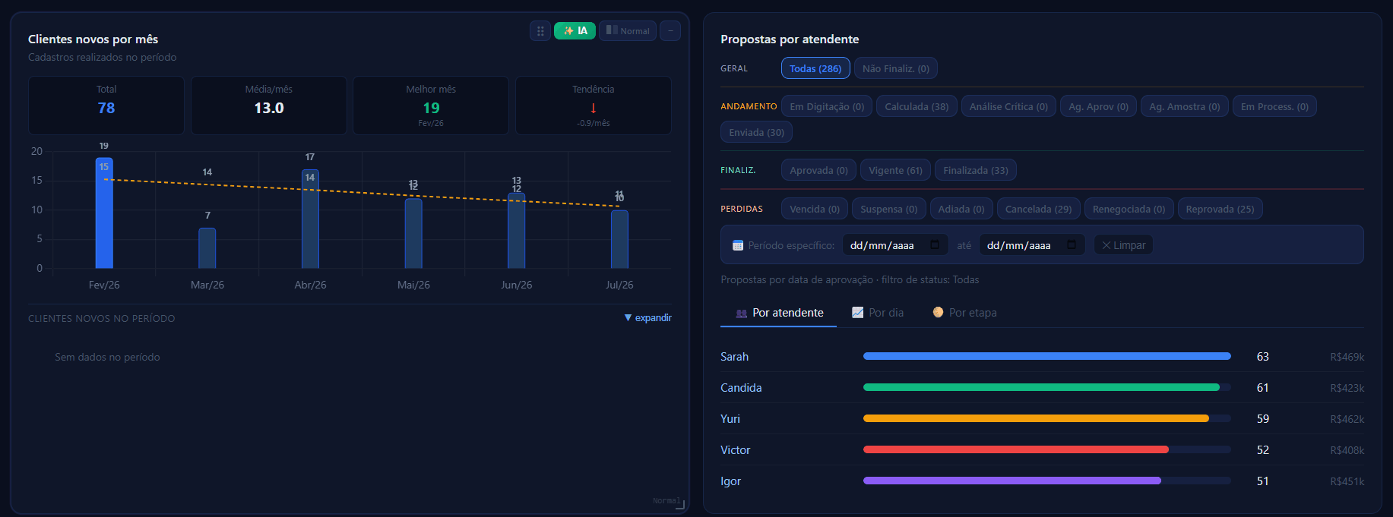Filter by Cancelada (29) status
The image size is (1393, 517).
pyautogui.click(x=1039, y=209)
